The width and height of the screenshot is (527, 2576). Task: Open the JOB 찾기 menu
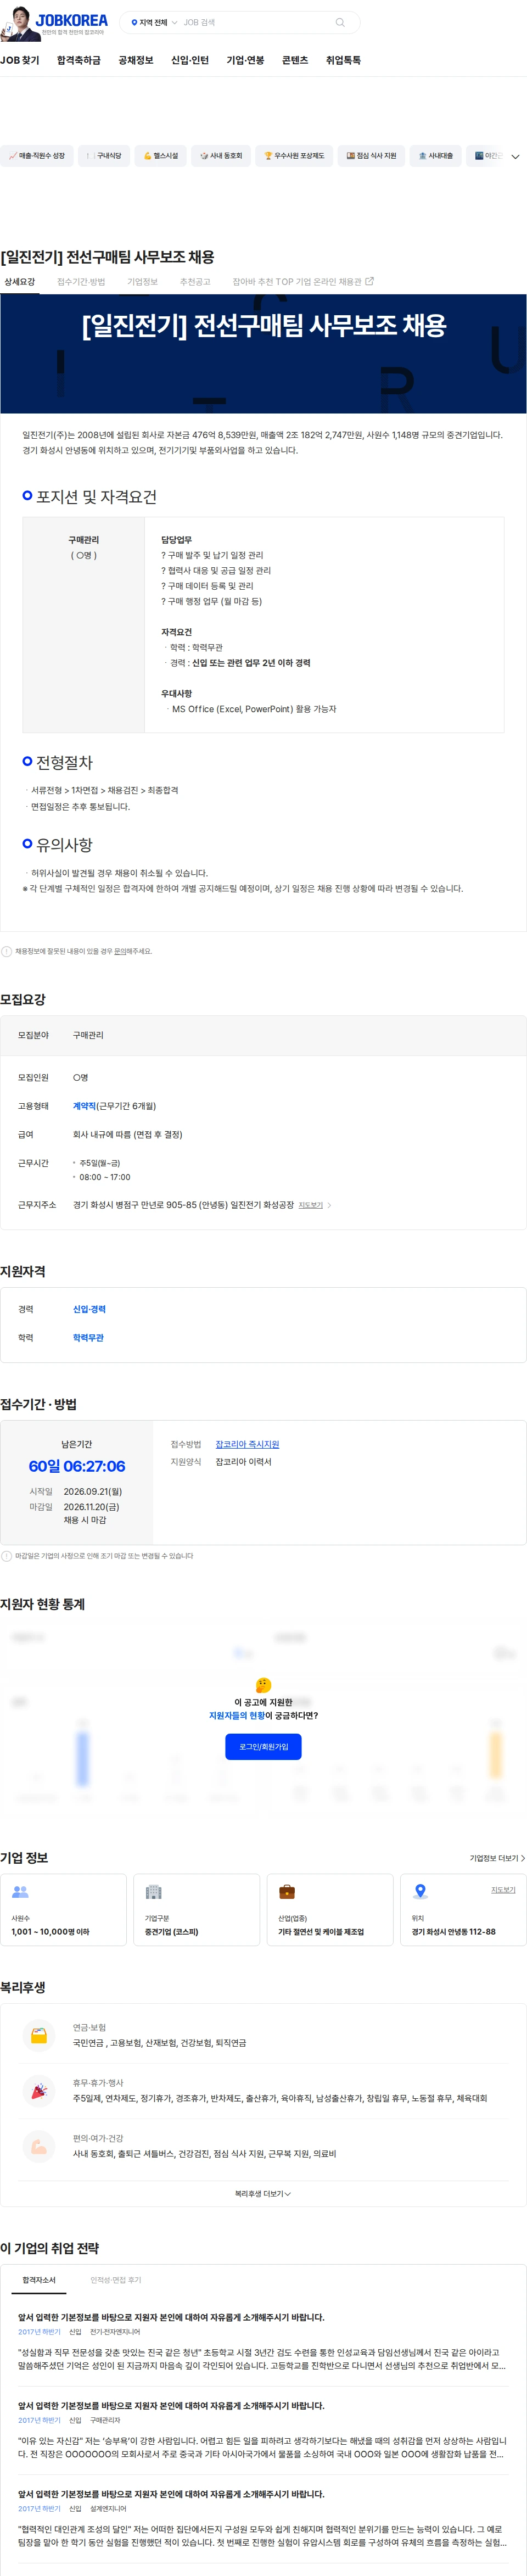(20, 60)
